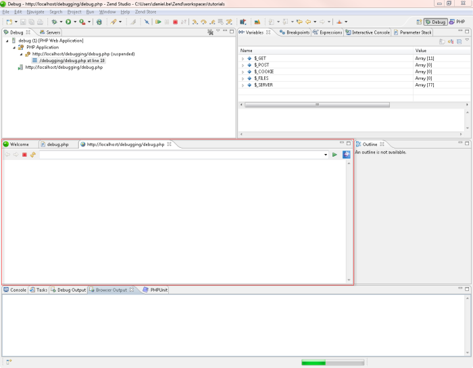Expand the $_SERVER array variable
The image size is (473, 368).
[x=243, y=84]
